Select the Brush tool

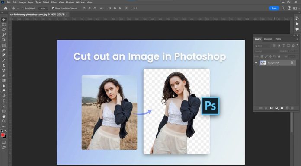pos(3,60)
